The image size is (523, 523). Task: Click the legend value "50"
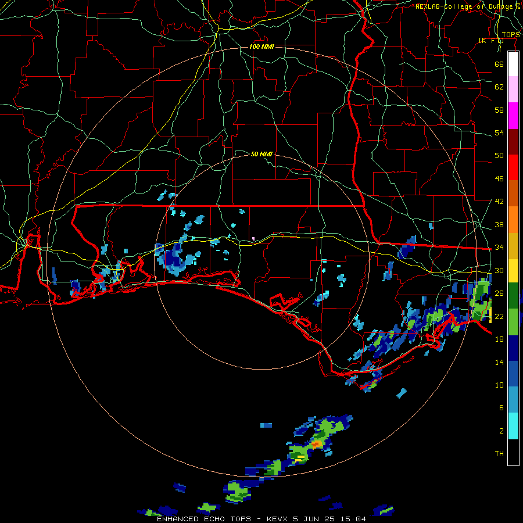tap(499, 156)
